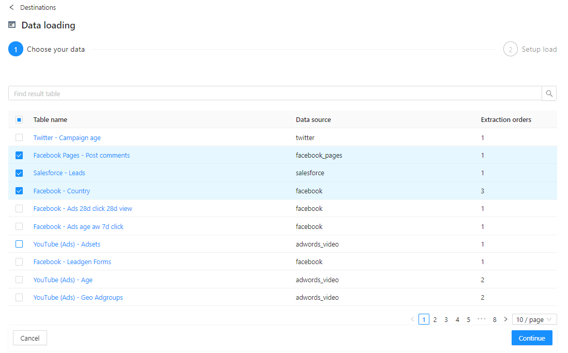The image size is (568, 353).
Task: Check Facebook - Ads age aw 7d click
Action: [x=19, y=226]
